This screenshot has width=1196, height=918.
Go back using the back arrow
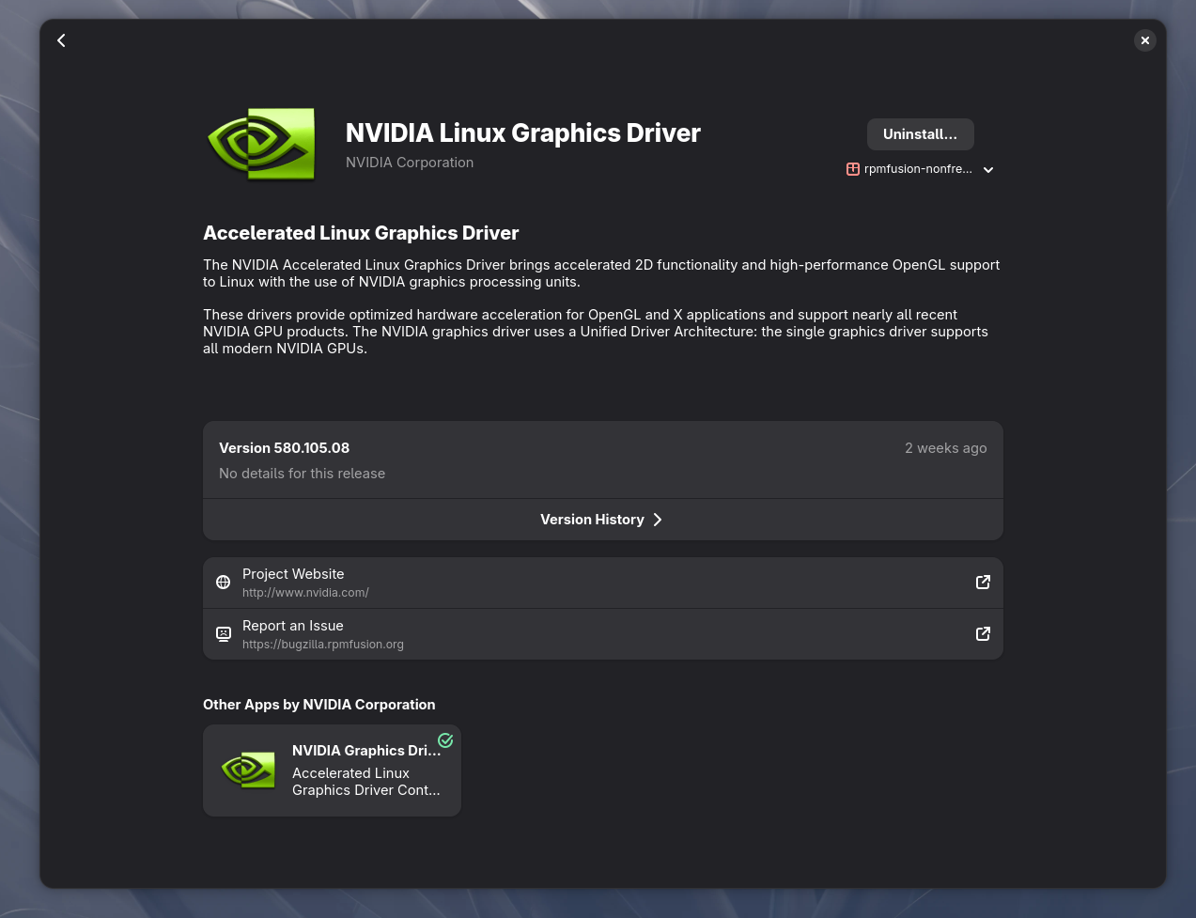[61, 40]
